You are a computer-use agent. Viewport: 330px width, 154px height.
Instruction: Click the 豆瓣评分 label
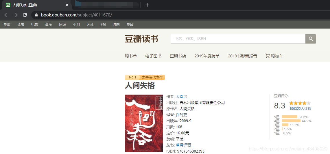click(281, 96)
